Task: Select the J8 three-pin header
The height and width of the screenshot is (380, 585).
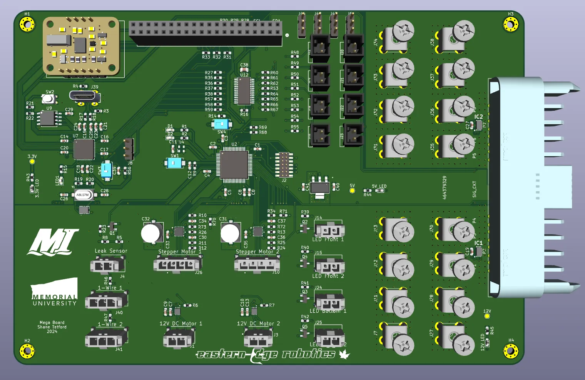Action: pyautogui.click(x=129, y=149)
